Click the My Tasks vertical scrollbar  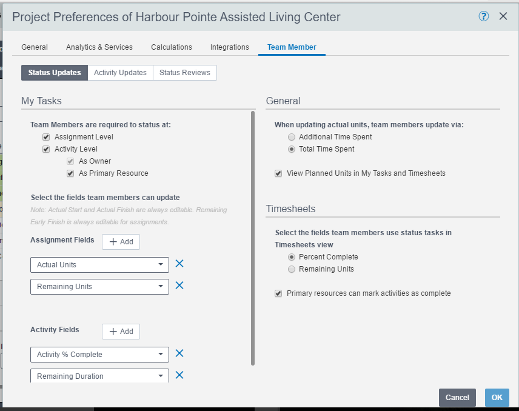[x=253, y=238]
